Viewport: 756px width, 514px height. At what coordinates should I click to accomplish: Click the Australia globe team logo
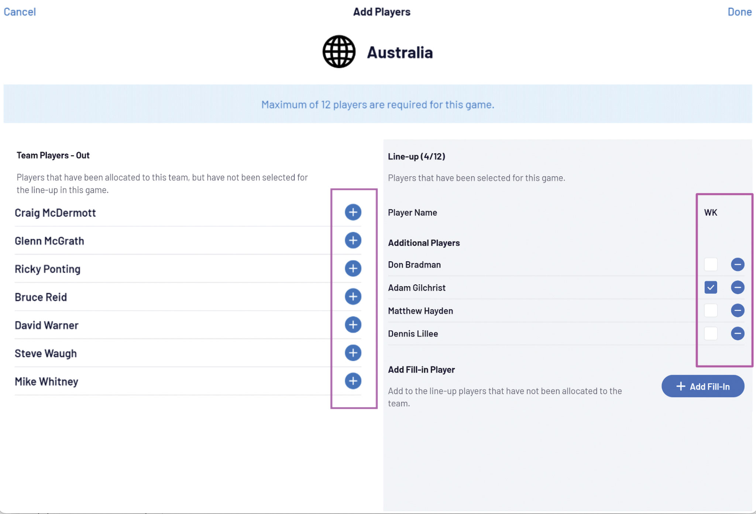point(339,52)
